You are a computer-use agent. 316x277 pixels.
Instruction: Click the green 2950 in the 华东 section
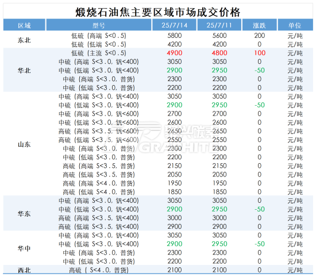pyautogui.click(x=219, y=209)
